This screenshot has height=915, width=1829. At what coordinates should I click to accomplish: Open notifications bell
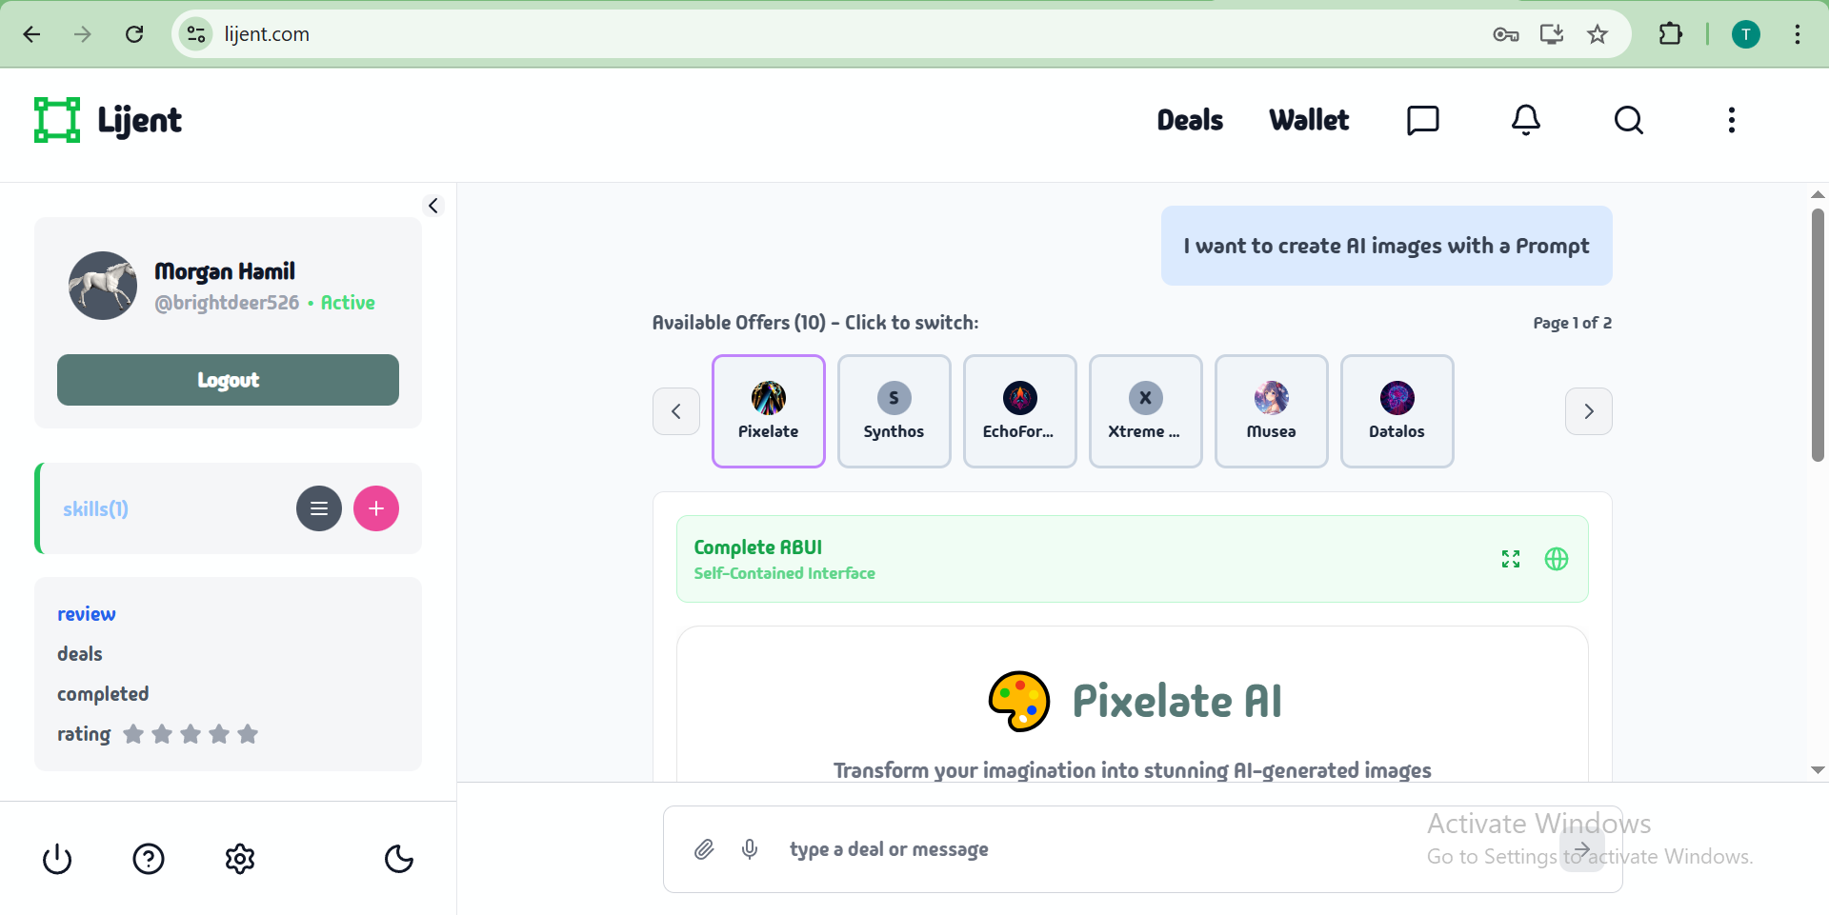pyautogui.click(x=1525, y=120)
